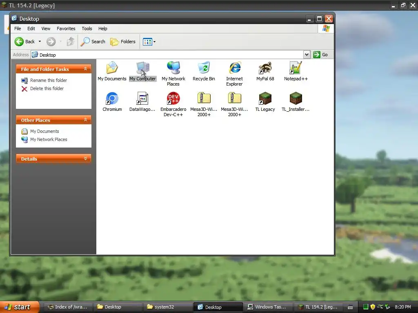Select the TL Legacy shortcut icon
This screenshot has height=313, width=418.
[265, 101]
